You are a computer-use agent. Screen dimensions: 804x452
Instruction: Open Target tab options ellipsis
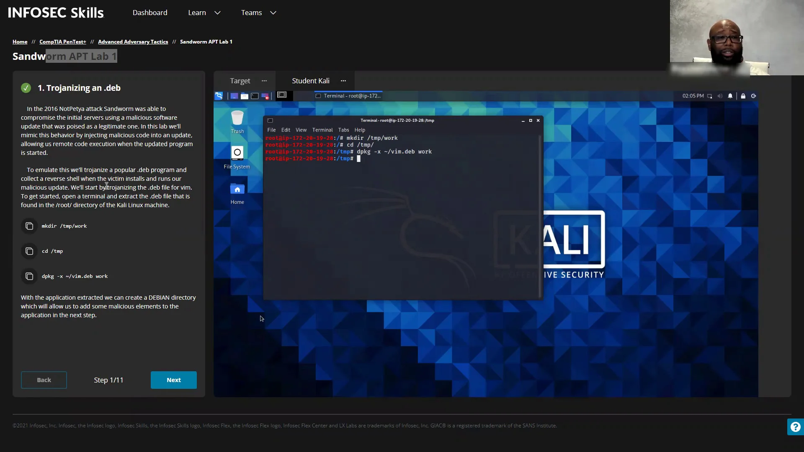(x=264, y=81)
